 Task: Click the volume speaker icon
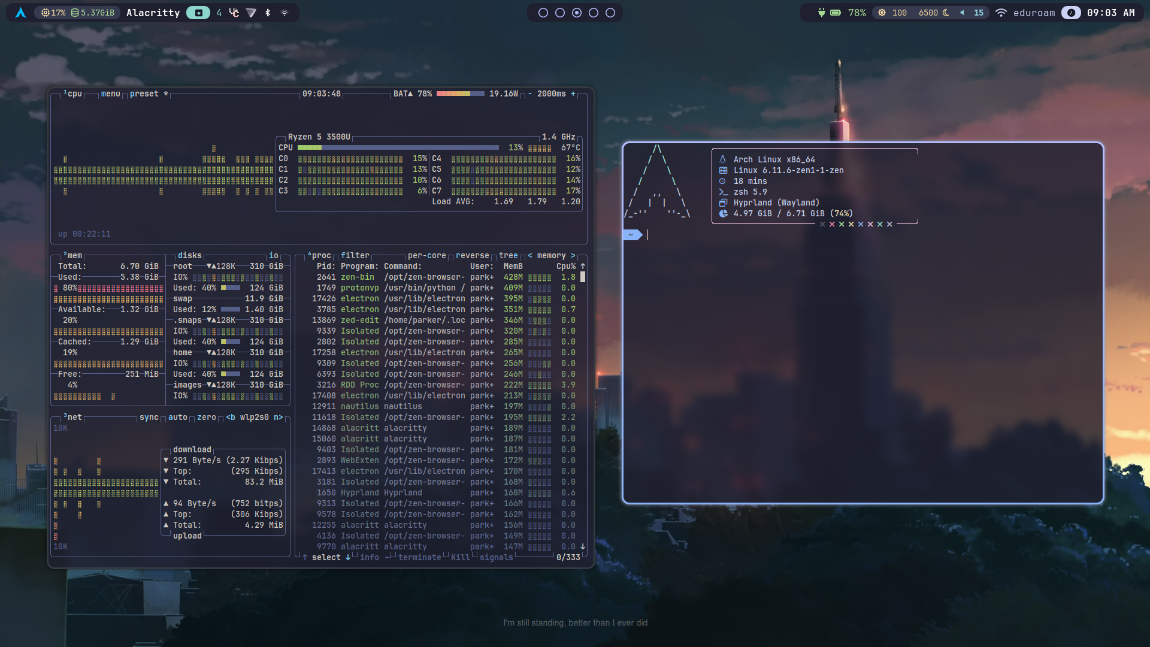coord(963,13)
